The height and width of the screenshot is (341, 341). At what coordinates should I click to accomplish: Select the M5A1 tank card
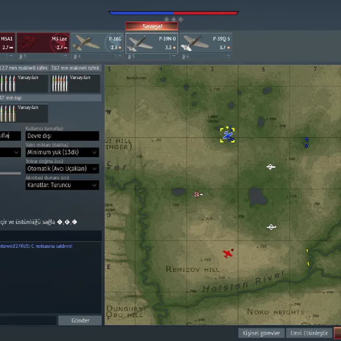click(8, 43)
